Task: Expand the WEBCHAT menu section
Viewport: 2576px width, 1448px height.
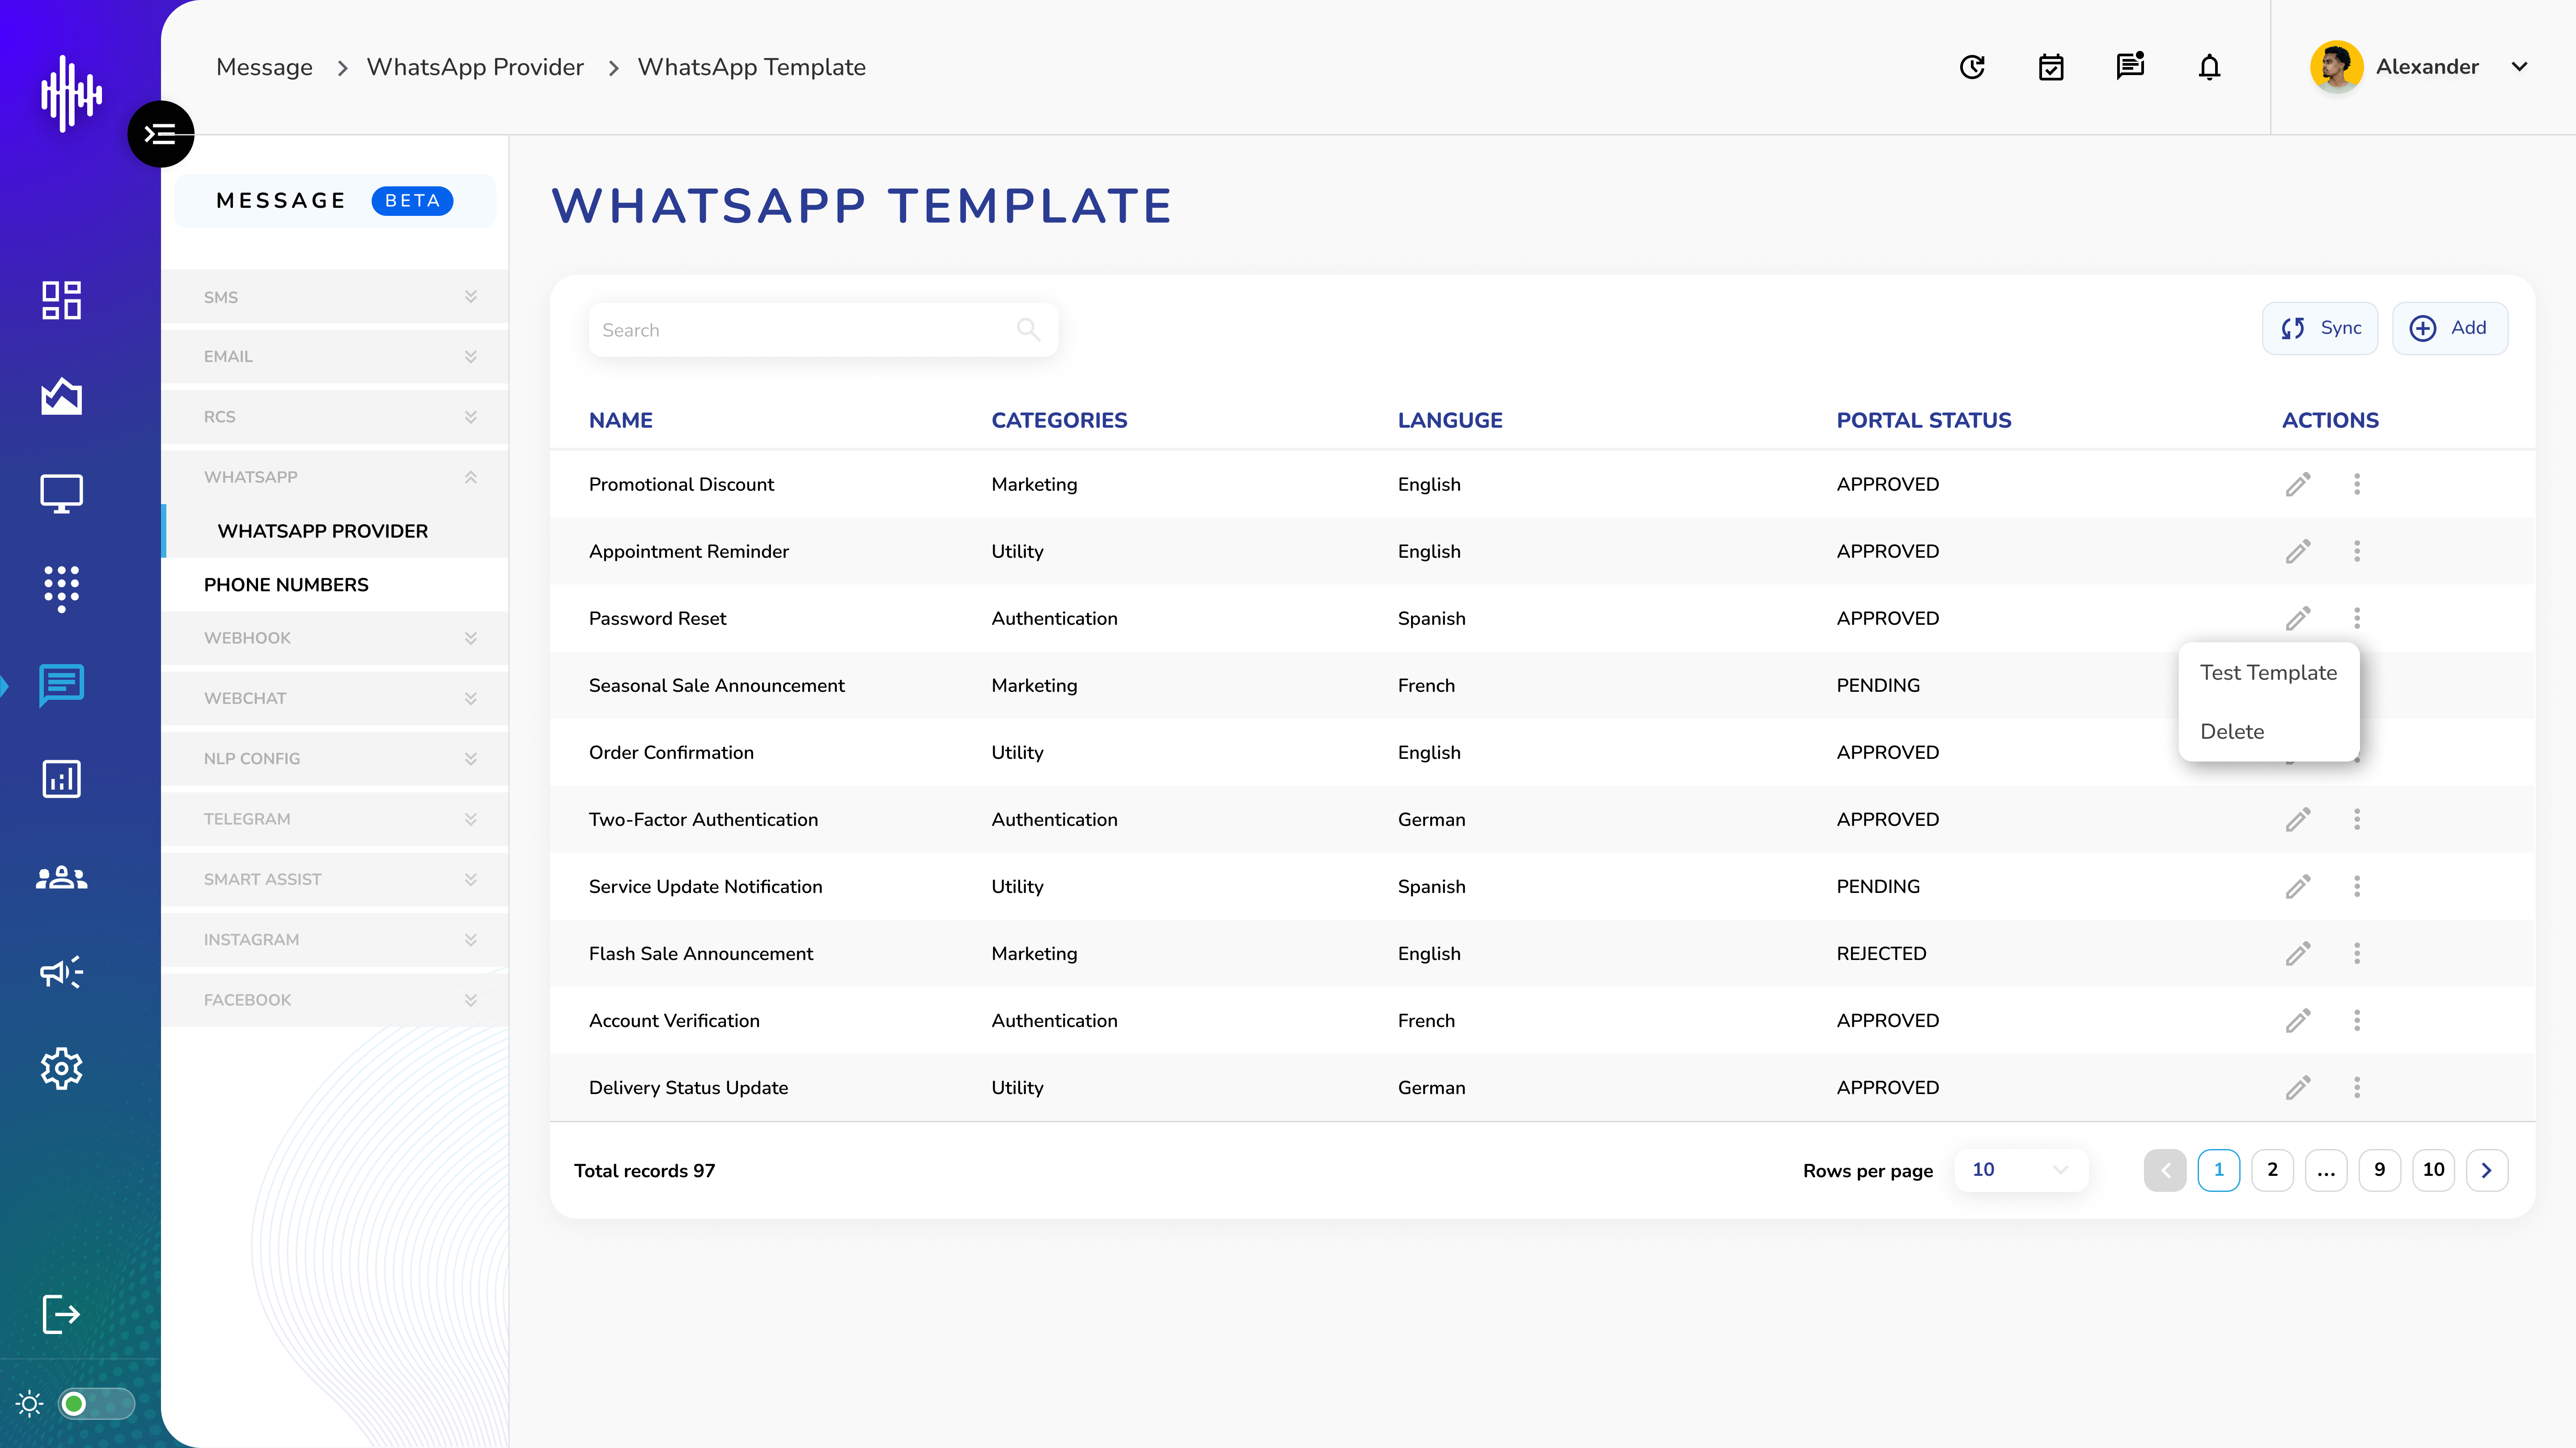Action: 335,699
